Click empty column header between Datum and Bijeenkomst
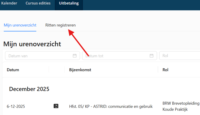The width and height of the screenshot is (200, 115). 57,70
